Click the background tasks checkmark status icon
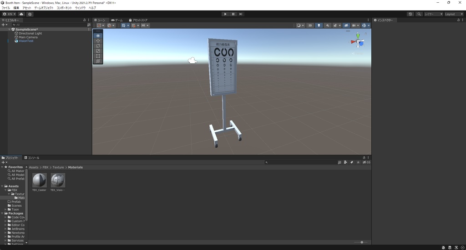 (462, 248)
